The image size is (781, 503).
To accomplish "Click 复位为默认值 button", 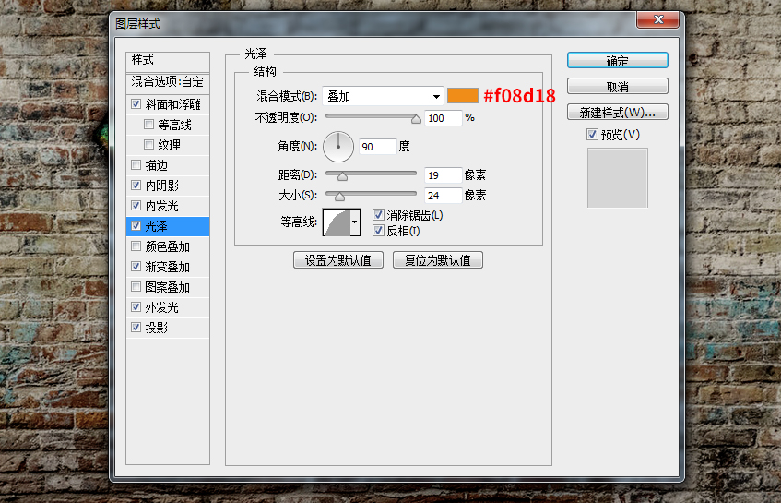I will tap(438, 260).
